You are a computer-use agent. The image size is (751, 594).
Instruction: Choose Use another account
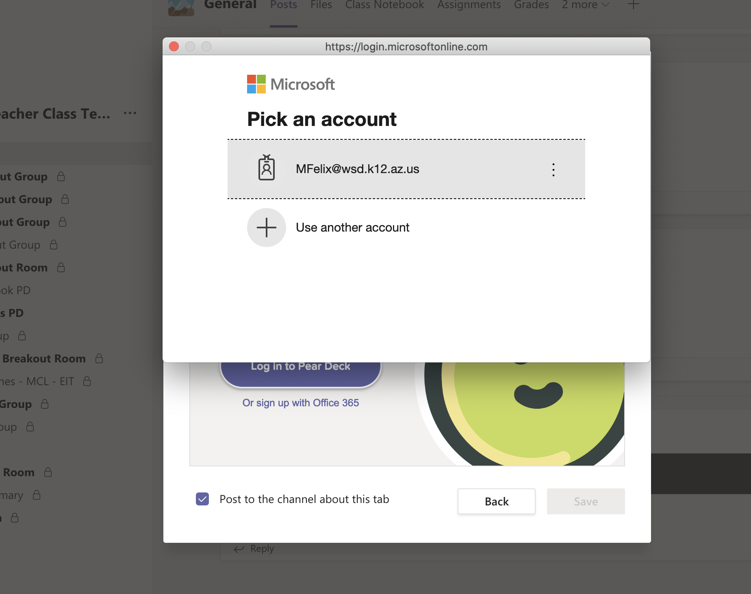point(352,228)
